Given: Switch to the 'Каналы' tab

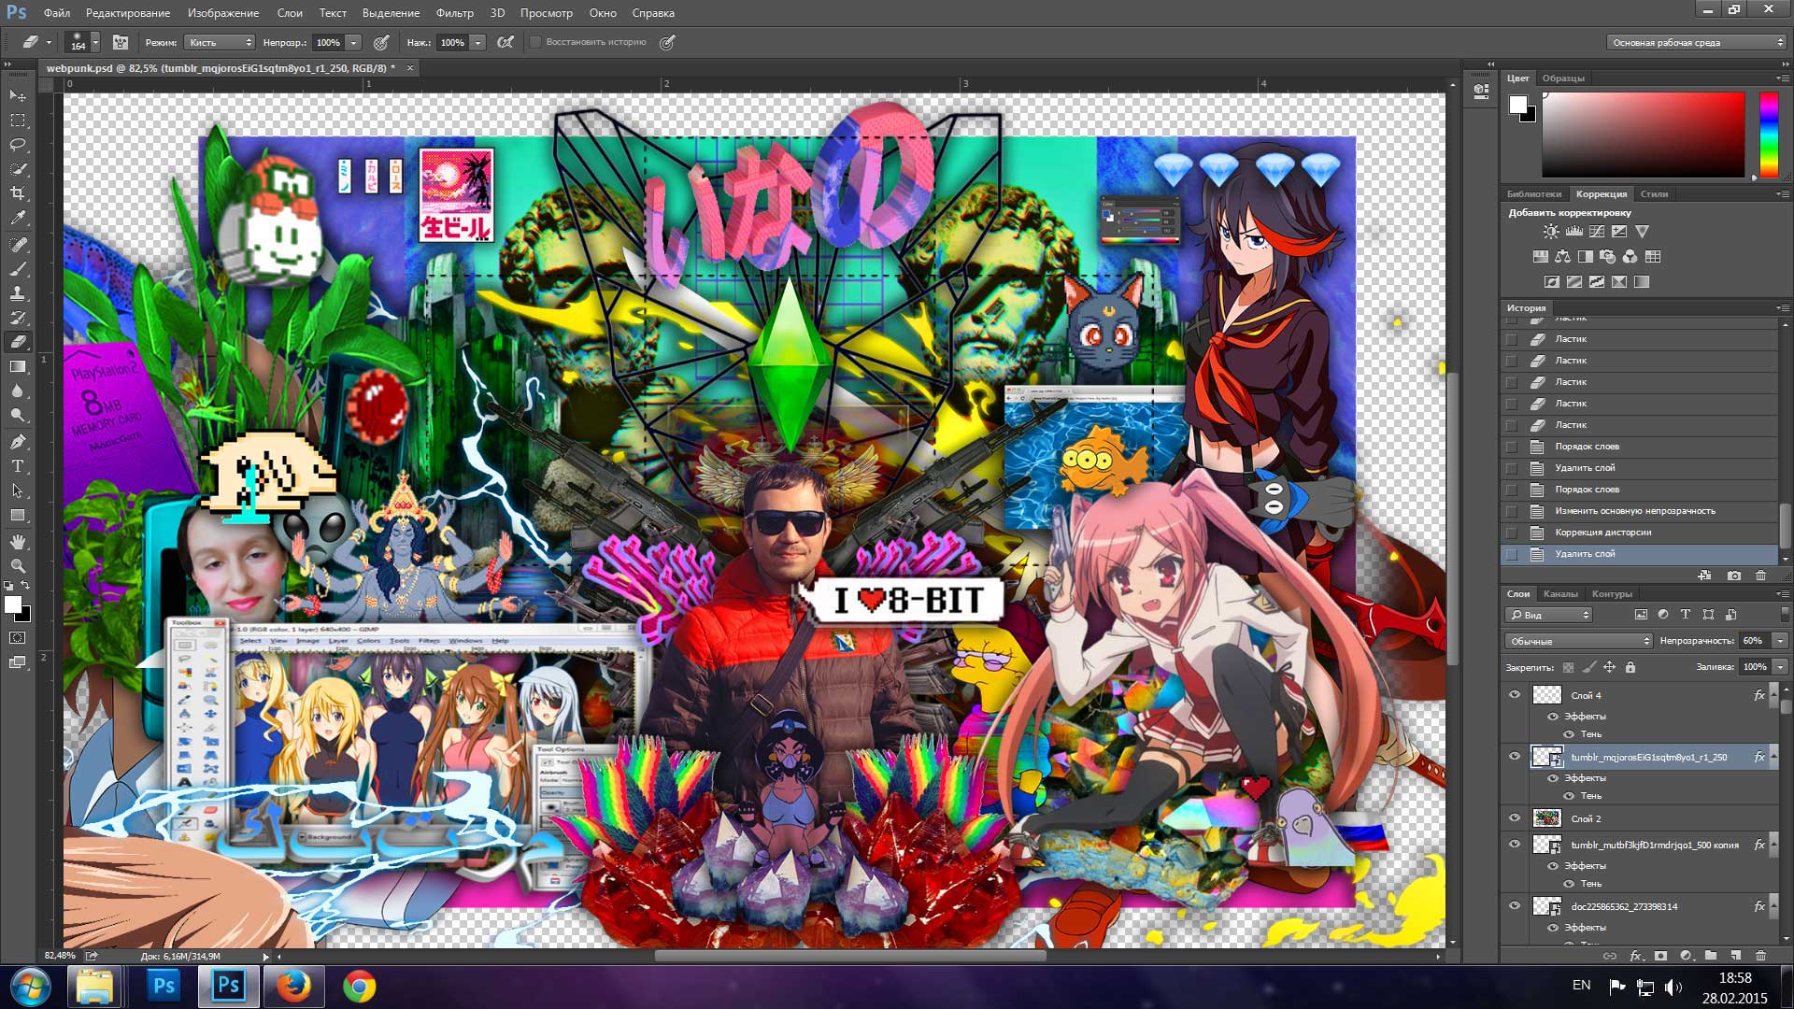Looking at the screenshot, I should pos(1560,594).
